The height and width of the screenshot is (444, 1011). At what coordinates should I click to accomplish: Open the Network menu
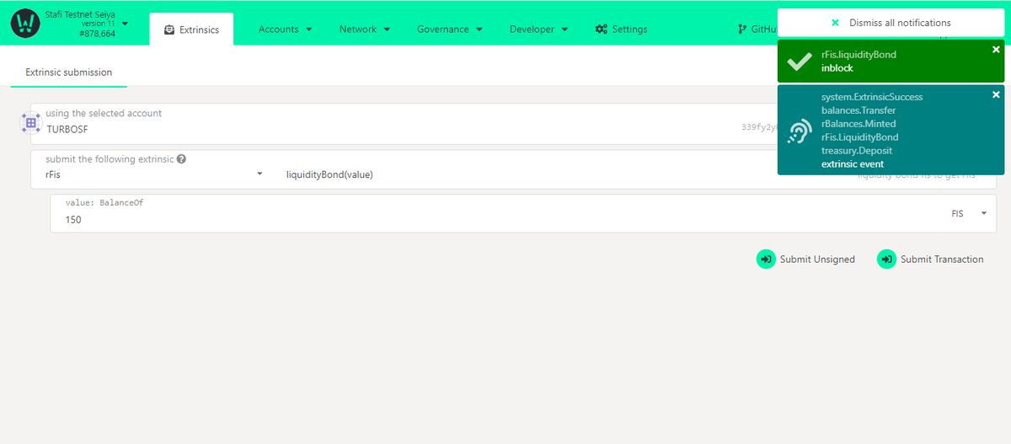click(x=365, y=29)
